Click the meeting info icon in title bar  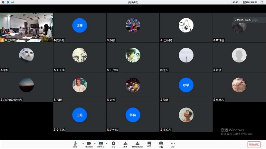3,2
